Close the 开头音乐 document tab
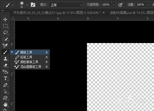 tap(104, 13)
